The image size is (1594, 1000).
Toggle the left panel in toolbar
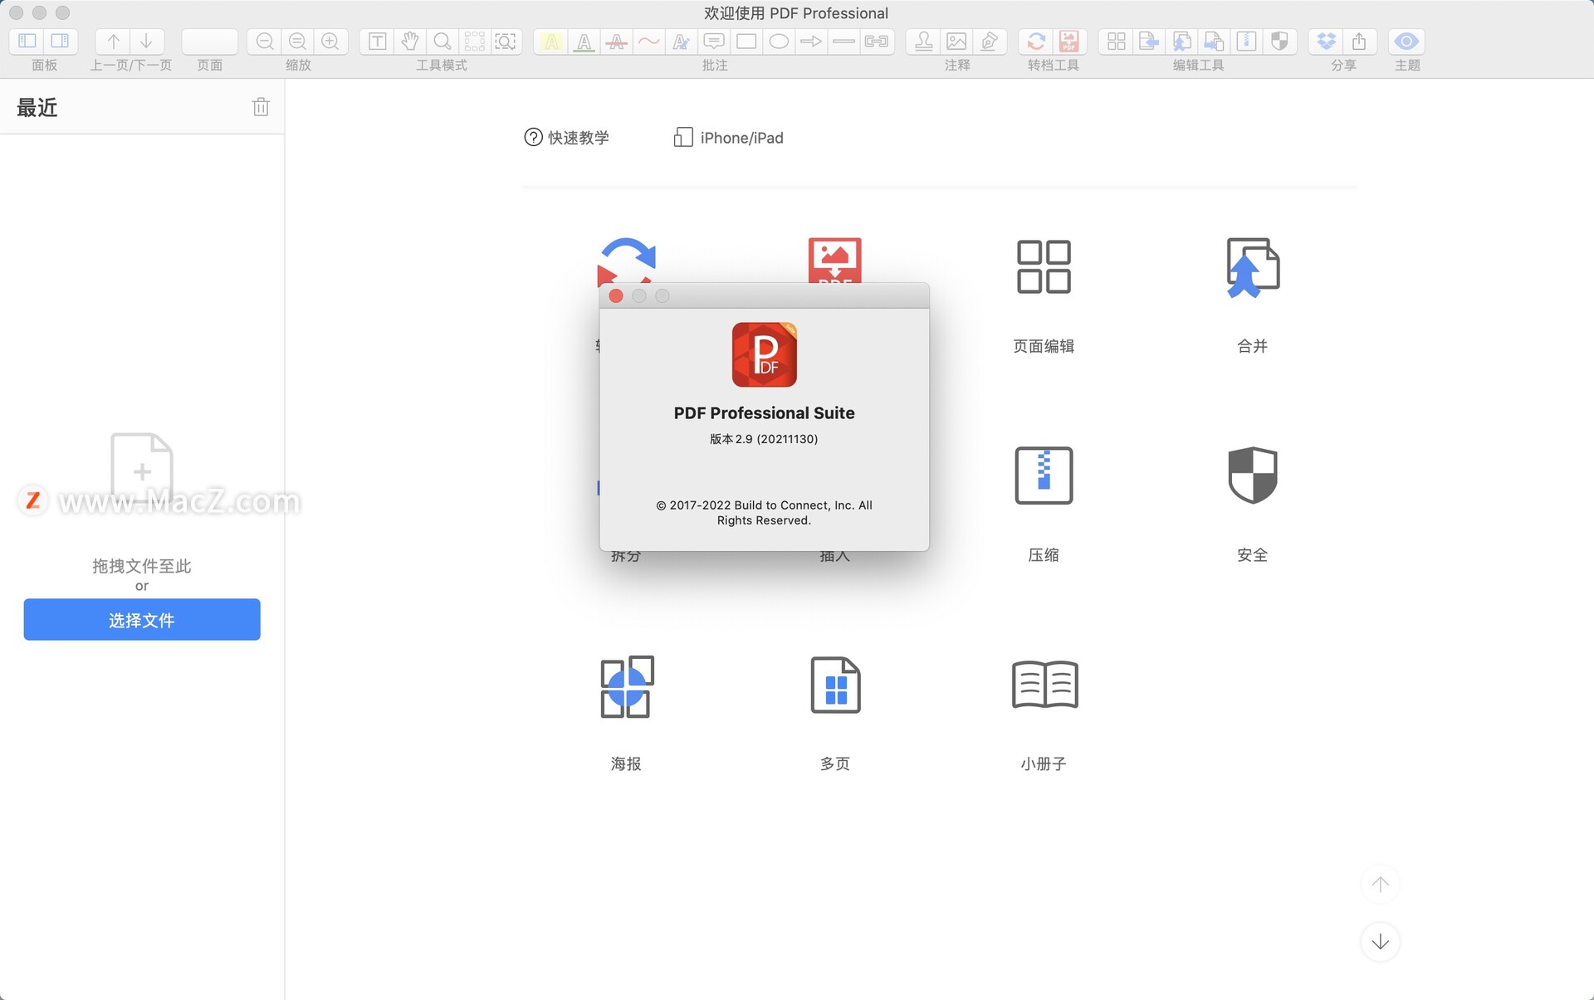(27, 41)
